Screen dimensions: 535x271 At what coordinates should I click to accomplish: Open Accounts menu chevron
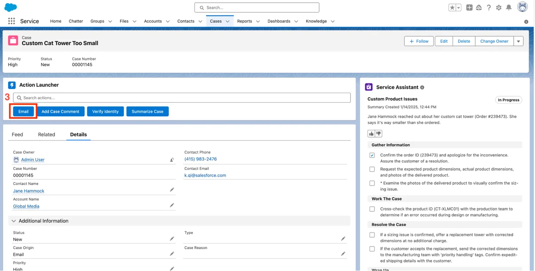click(168, 21)
